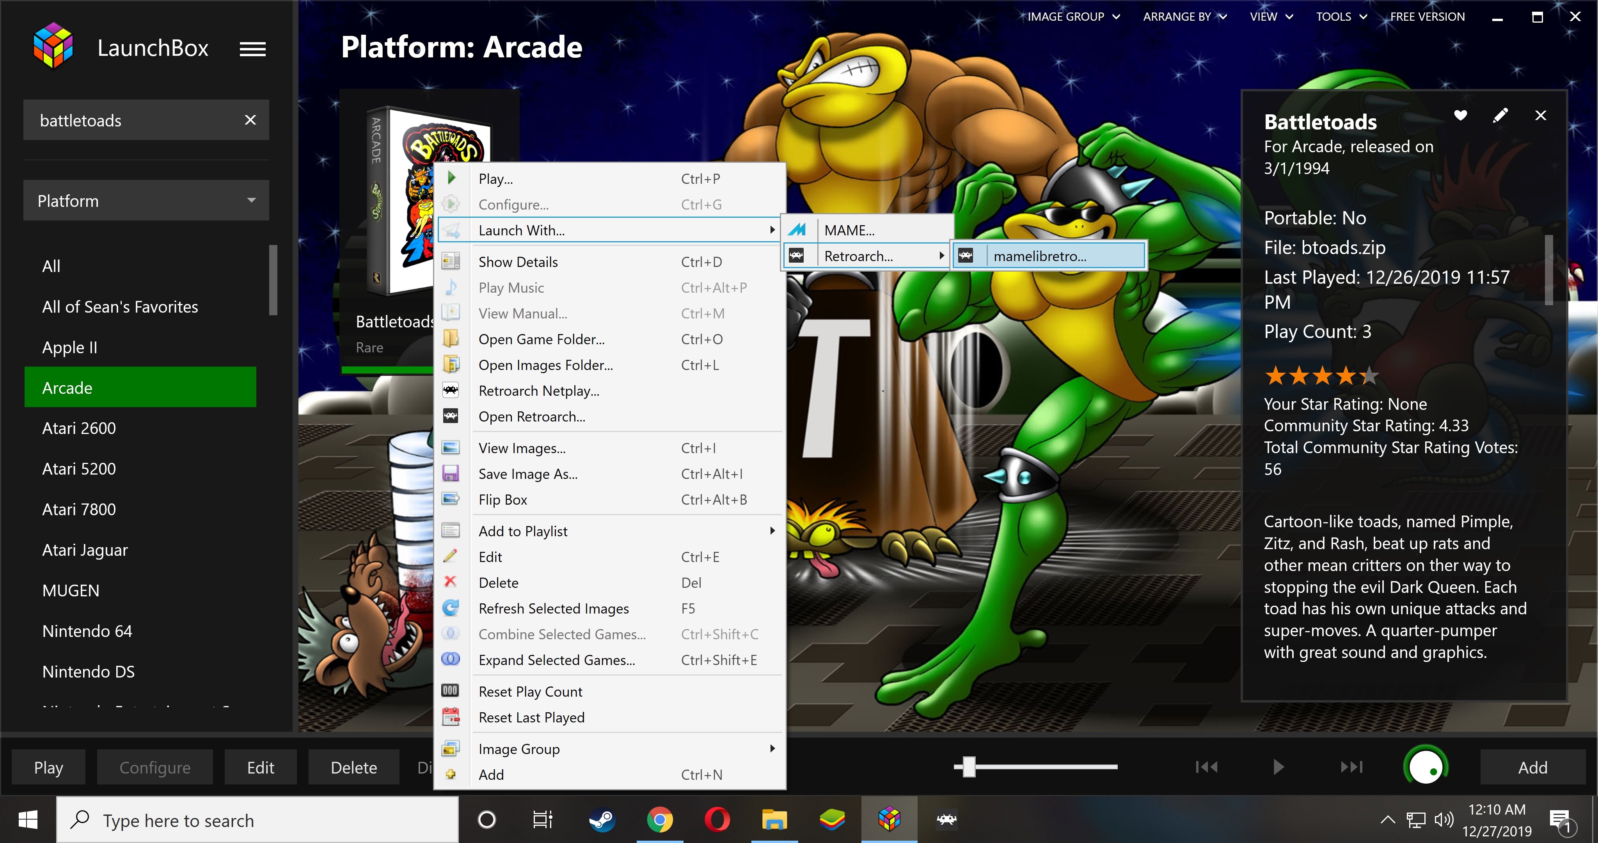Click the image size slider handle
The height and width of the screenshot is (843, 1598).
969,767
